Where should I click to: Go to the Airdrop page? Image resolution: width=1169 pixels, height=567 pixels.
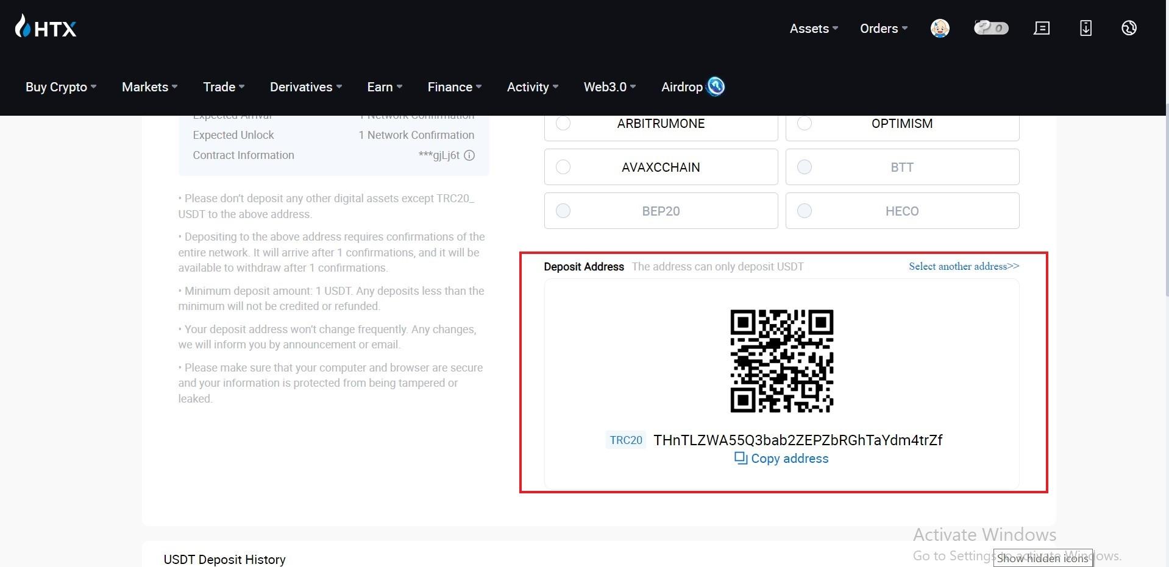[682, 87]
